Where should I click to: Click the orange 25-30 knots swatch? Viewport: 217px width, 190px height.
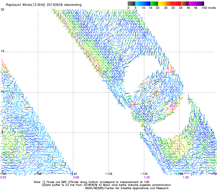click(169, 4)
